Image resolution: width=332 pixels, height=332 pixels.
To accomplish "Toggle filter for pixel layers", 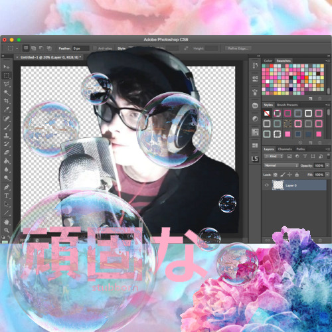I will point(290,156).
